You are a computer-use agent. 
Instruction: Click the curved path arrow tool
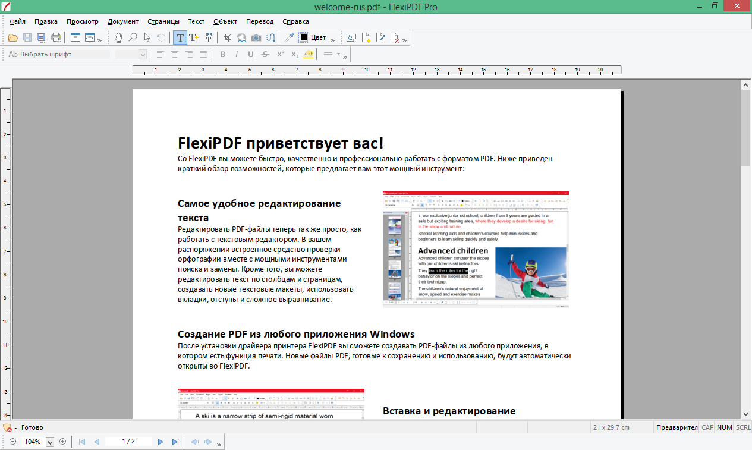(270, 37)
